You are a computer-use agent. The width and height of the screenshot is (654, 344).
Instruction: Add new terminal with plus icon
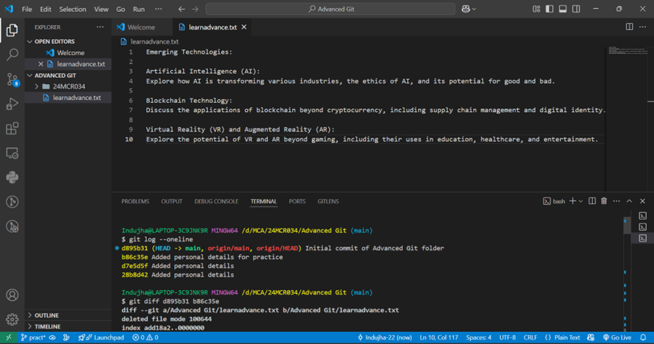(573, 201)
